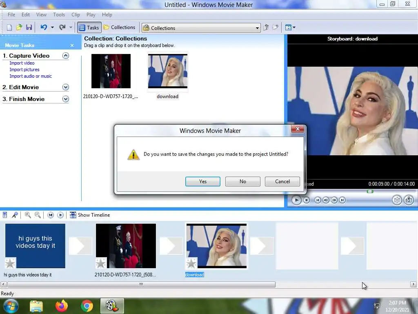The height and width of the screenshot is (314, 418).
Task: Click the Import audio or music link
Action: point(31,76)
